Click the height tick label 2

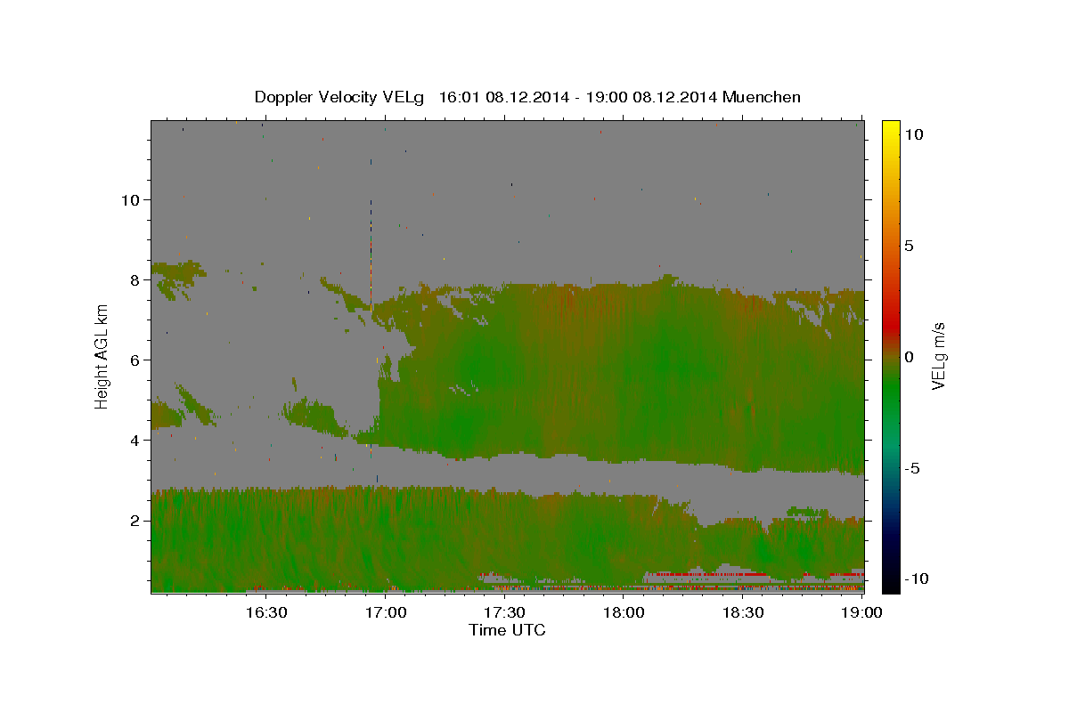click(134, 520)
